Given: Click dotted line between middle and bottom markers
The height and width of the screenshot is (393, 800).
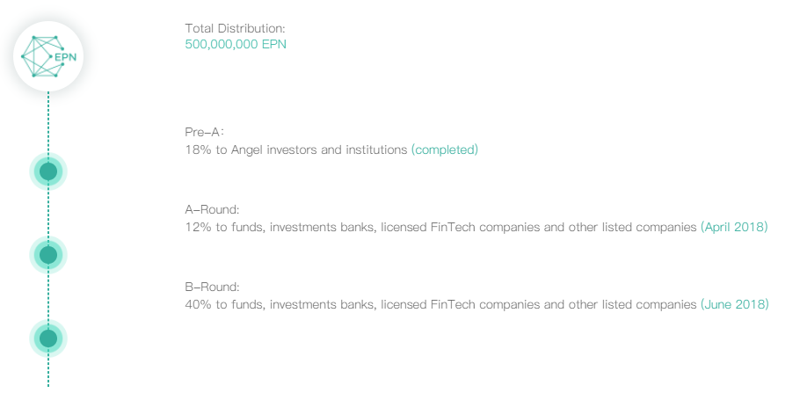Looking at the screenshot, I should [48, 296].
